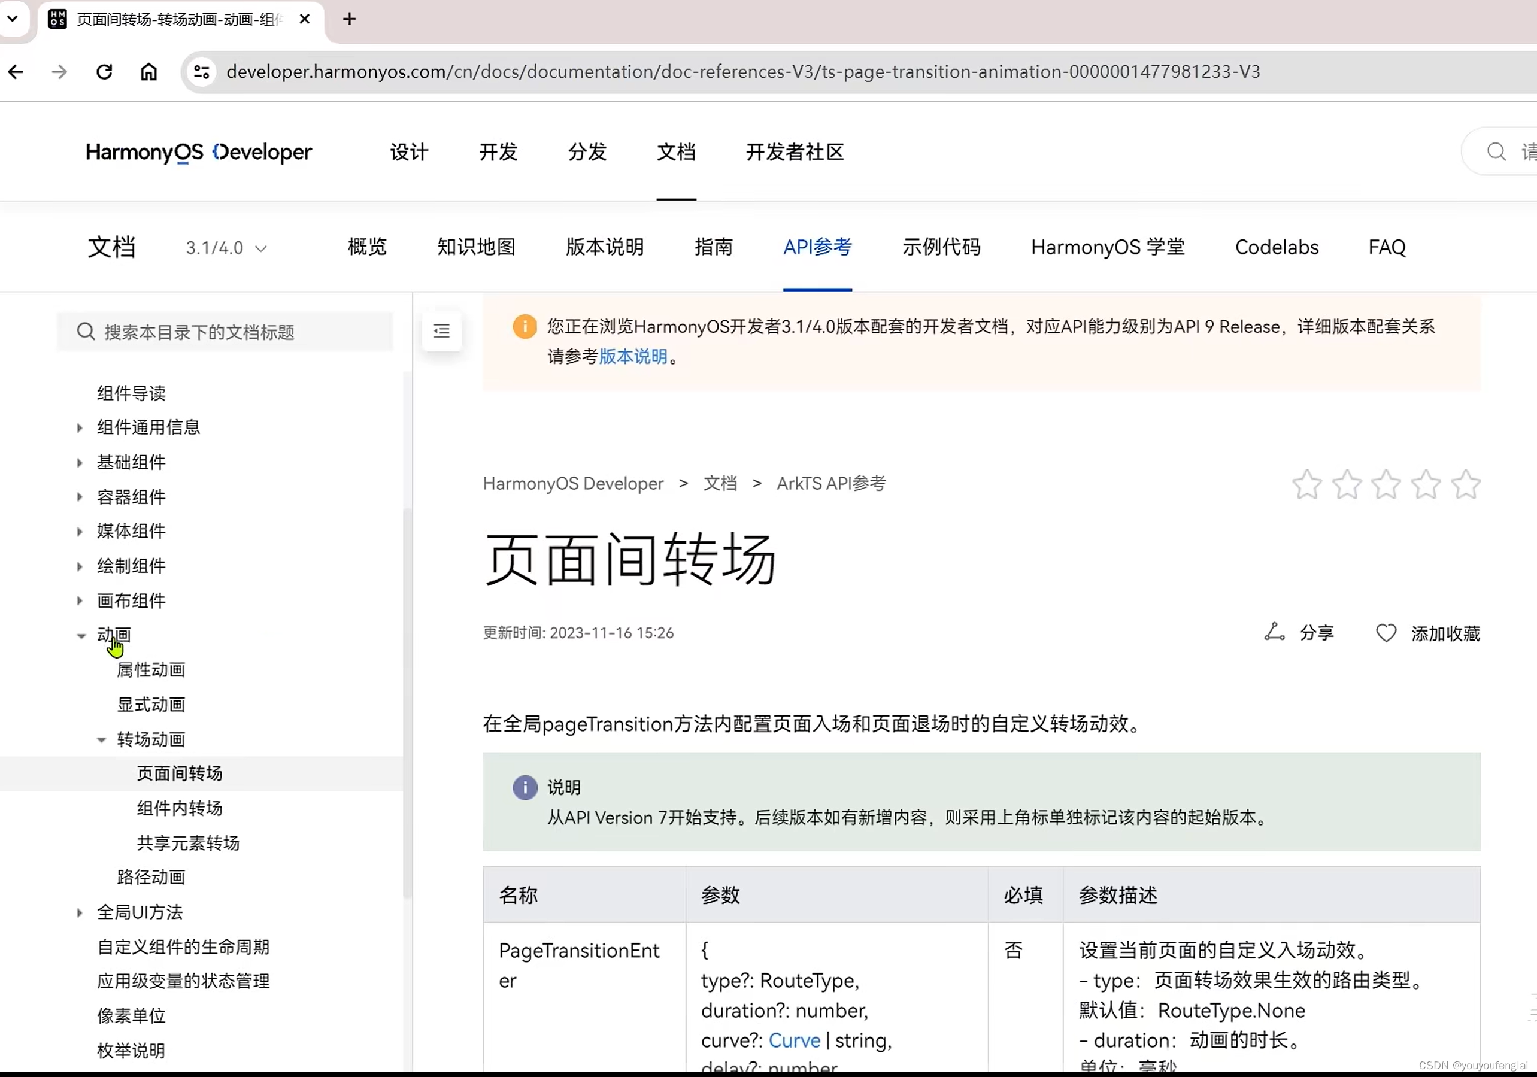Open 共享元素转场 in the sidebar
1537x1077 pixels.
[188, 844]
